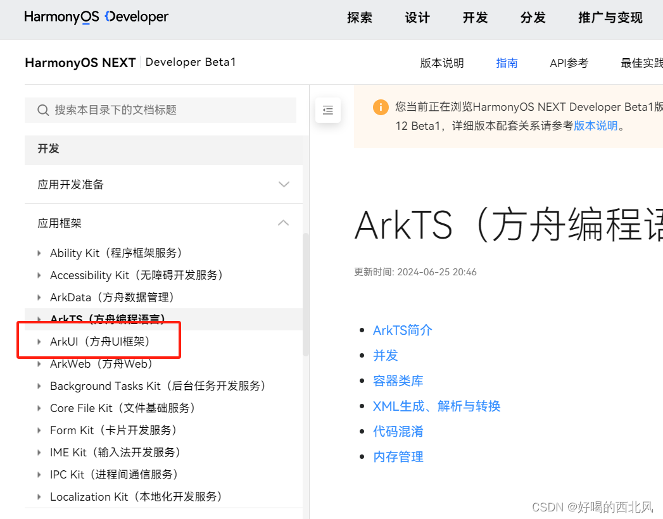Focus the 搜索本目录下的文档标题 search field

pos(160,110)
